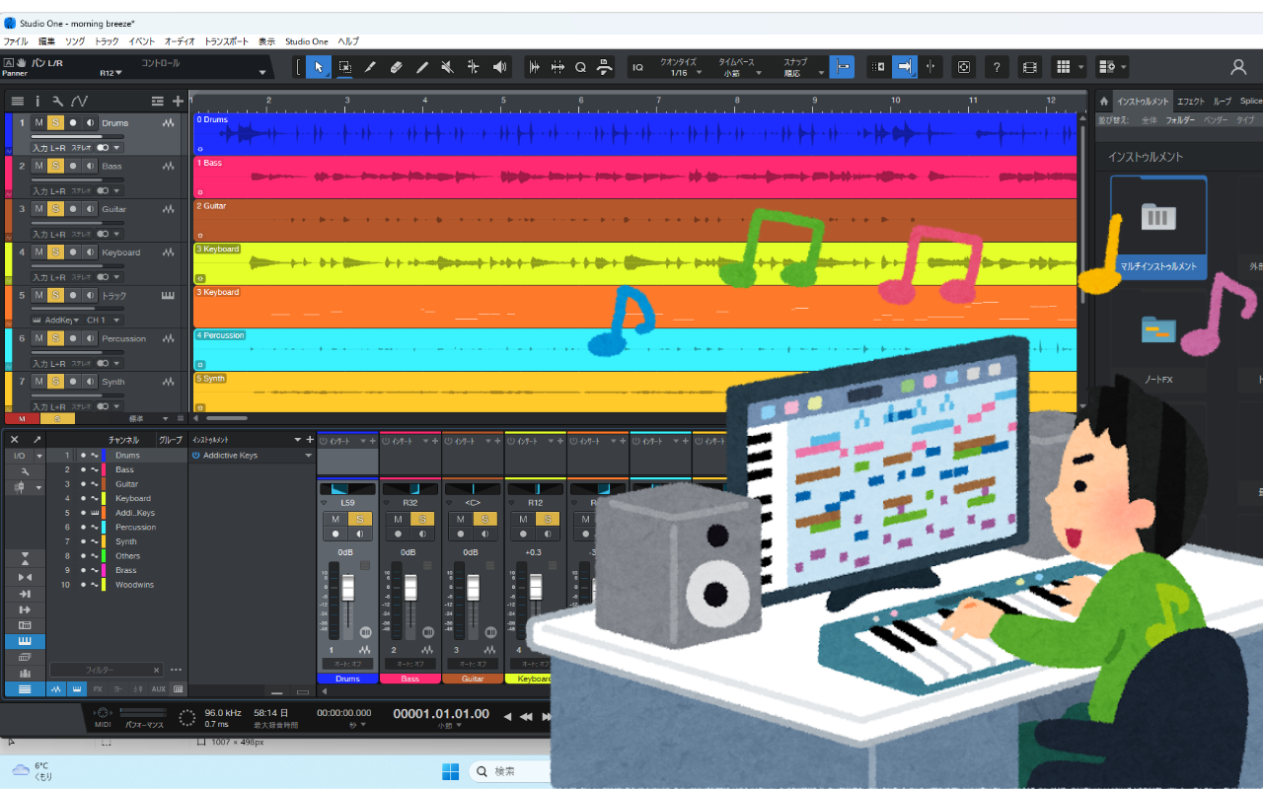Select the Split tool

(369, 66)
